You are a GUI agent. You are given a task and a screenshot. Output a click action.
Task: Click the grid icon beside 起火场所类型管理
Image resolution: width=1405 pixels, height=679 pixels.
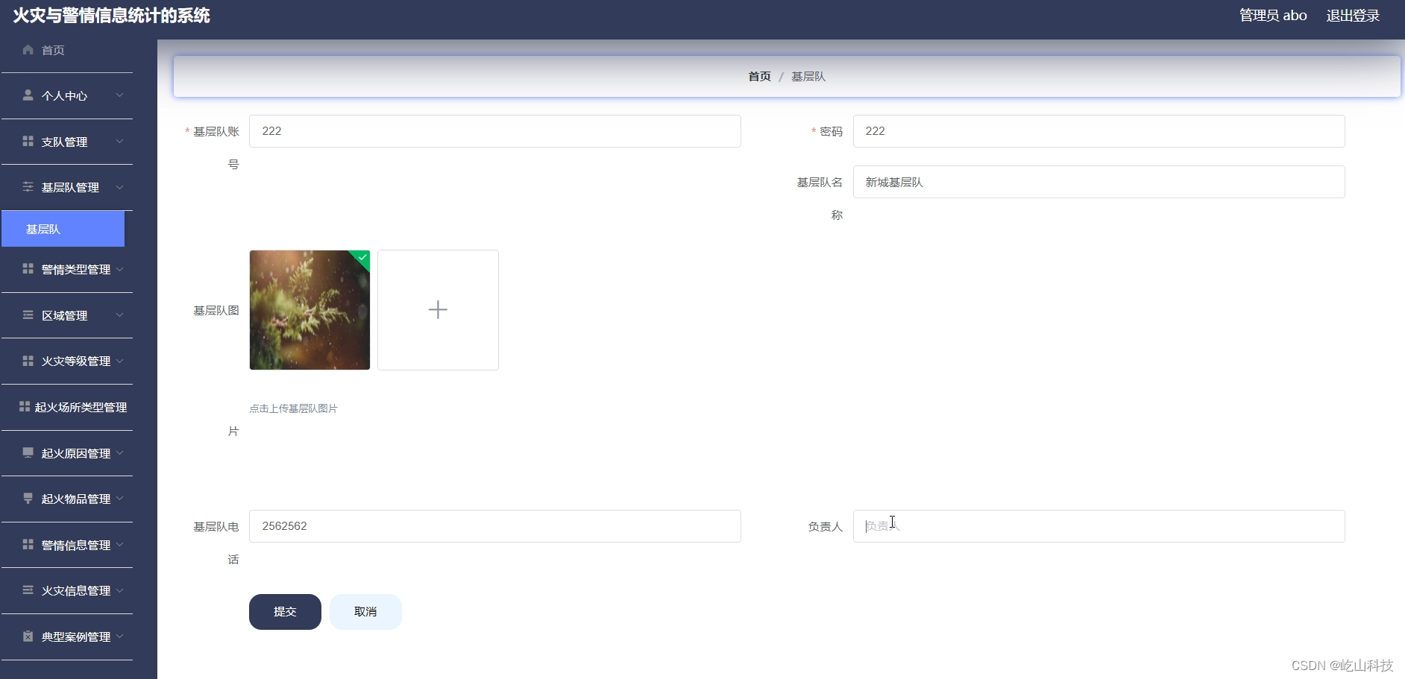coord(25,407)
